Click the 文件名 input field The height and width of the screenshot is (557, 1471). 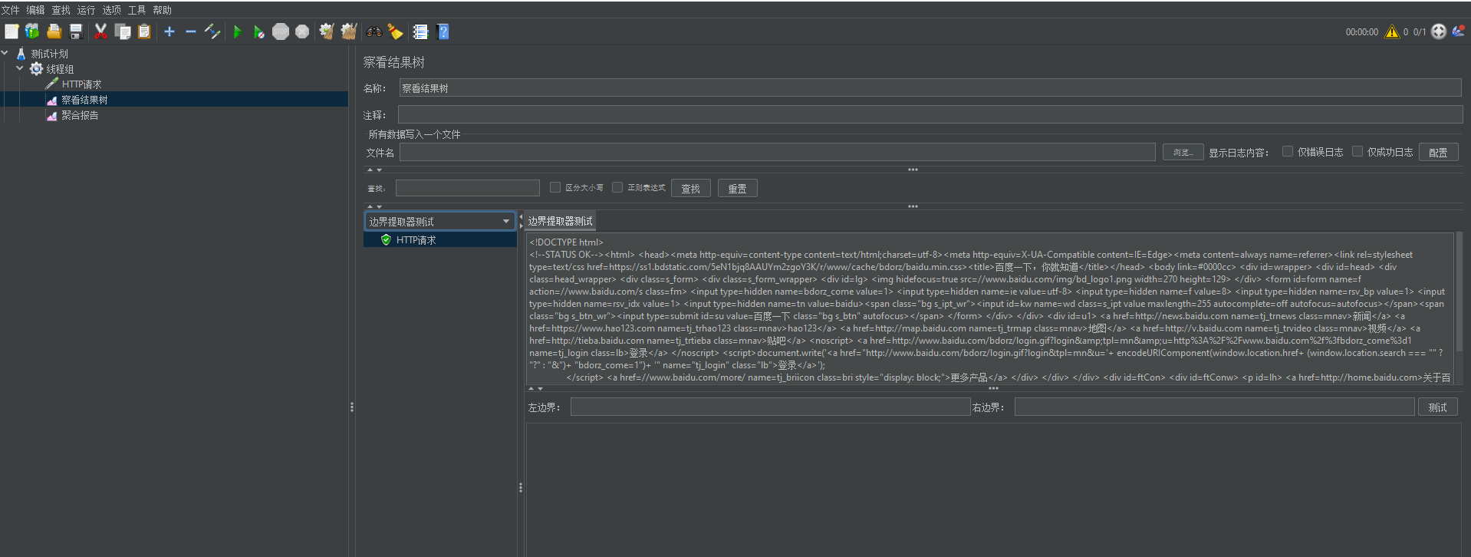pyautogui.click(x=777, y=152)
